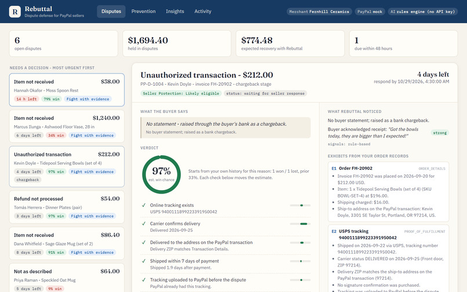Click the Merchant Fernhill Ceramics pill
Viewport: 467px width, 292px height.
[319, 12]
